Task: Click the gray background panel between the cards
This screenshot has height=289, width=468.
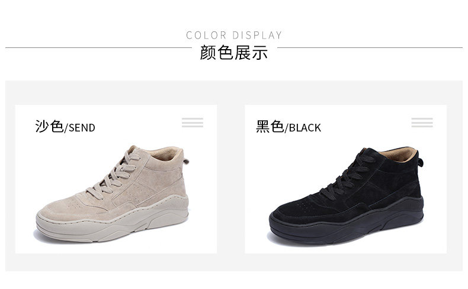Action: pos(231,179)
